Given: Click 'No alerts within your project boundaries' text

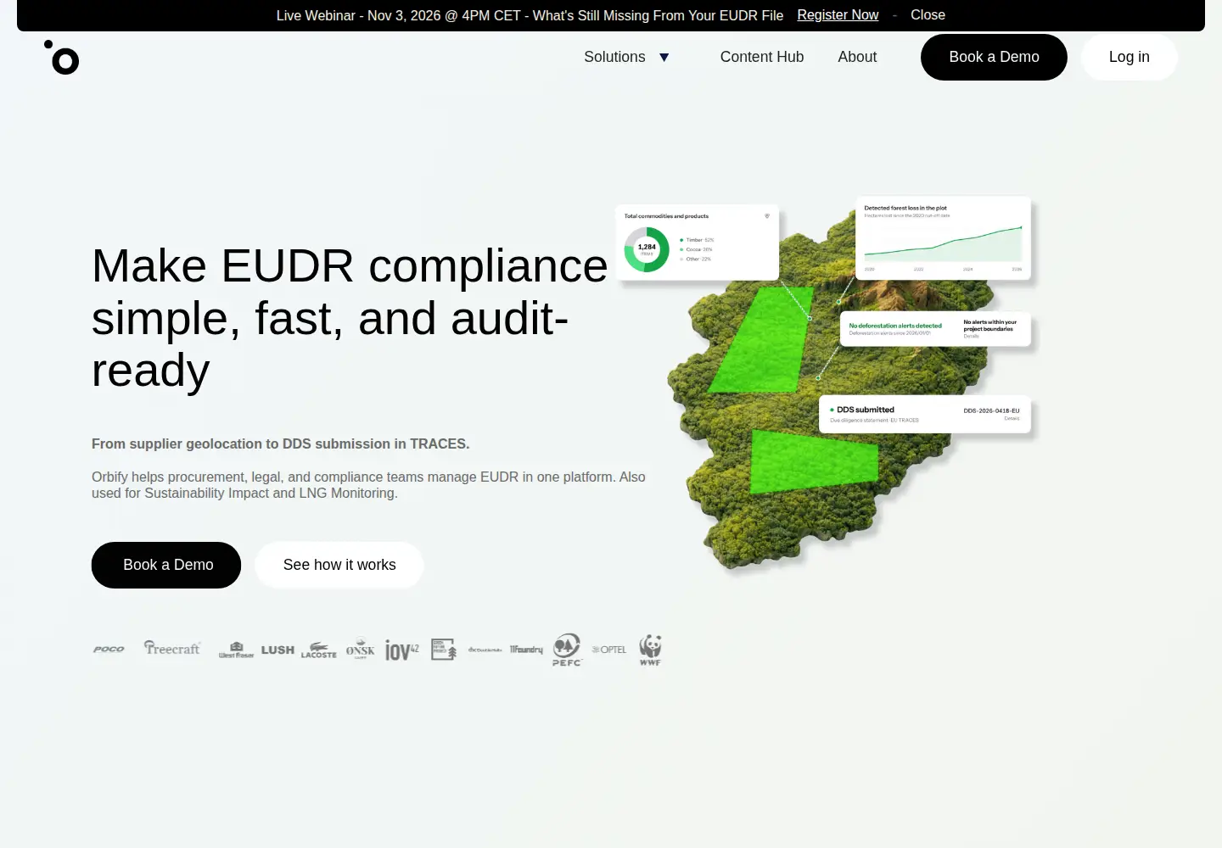Looking at the screenshot, I should 989,326.
